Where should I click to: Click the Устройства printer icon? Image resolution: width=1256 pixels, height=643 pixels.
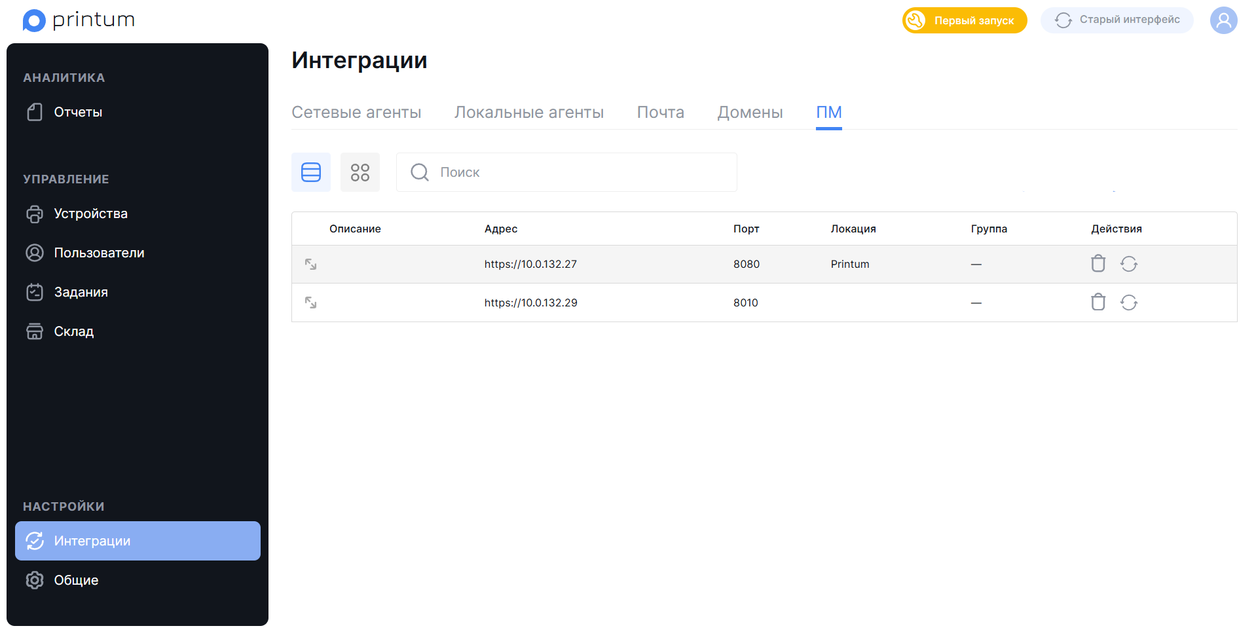coord(35,213)
